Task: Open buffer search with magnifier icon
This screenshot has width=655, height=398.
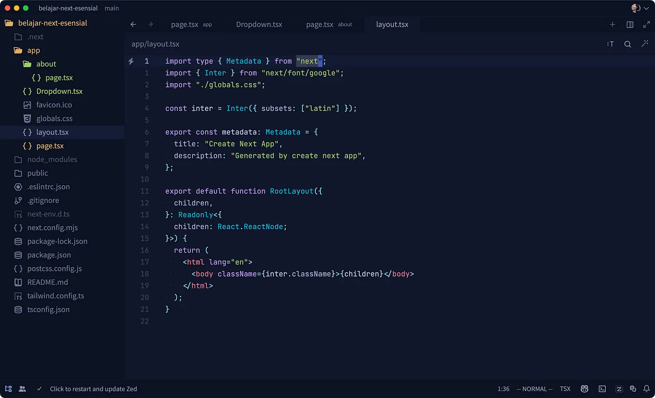Action: (627, 44)
